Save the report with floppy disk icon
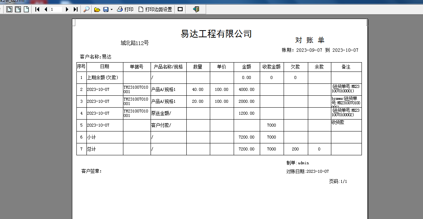Screen dimensions: 423x219 tap(105, 9)
